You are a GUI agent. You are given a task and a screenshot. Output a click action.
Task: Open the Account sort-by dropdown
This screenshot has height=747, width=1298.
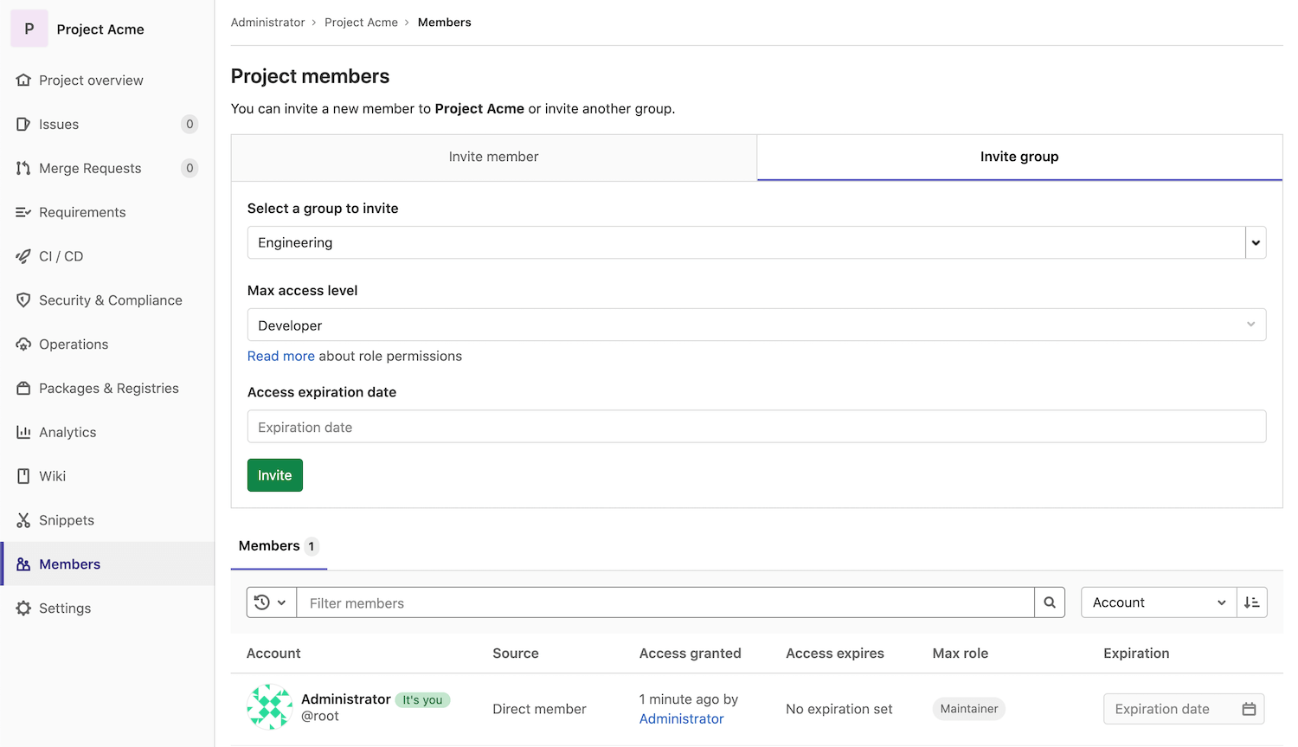click(x=1158, y=602)
